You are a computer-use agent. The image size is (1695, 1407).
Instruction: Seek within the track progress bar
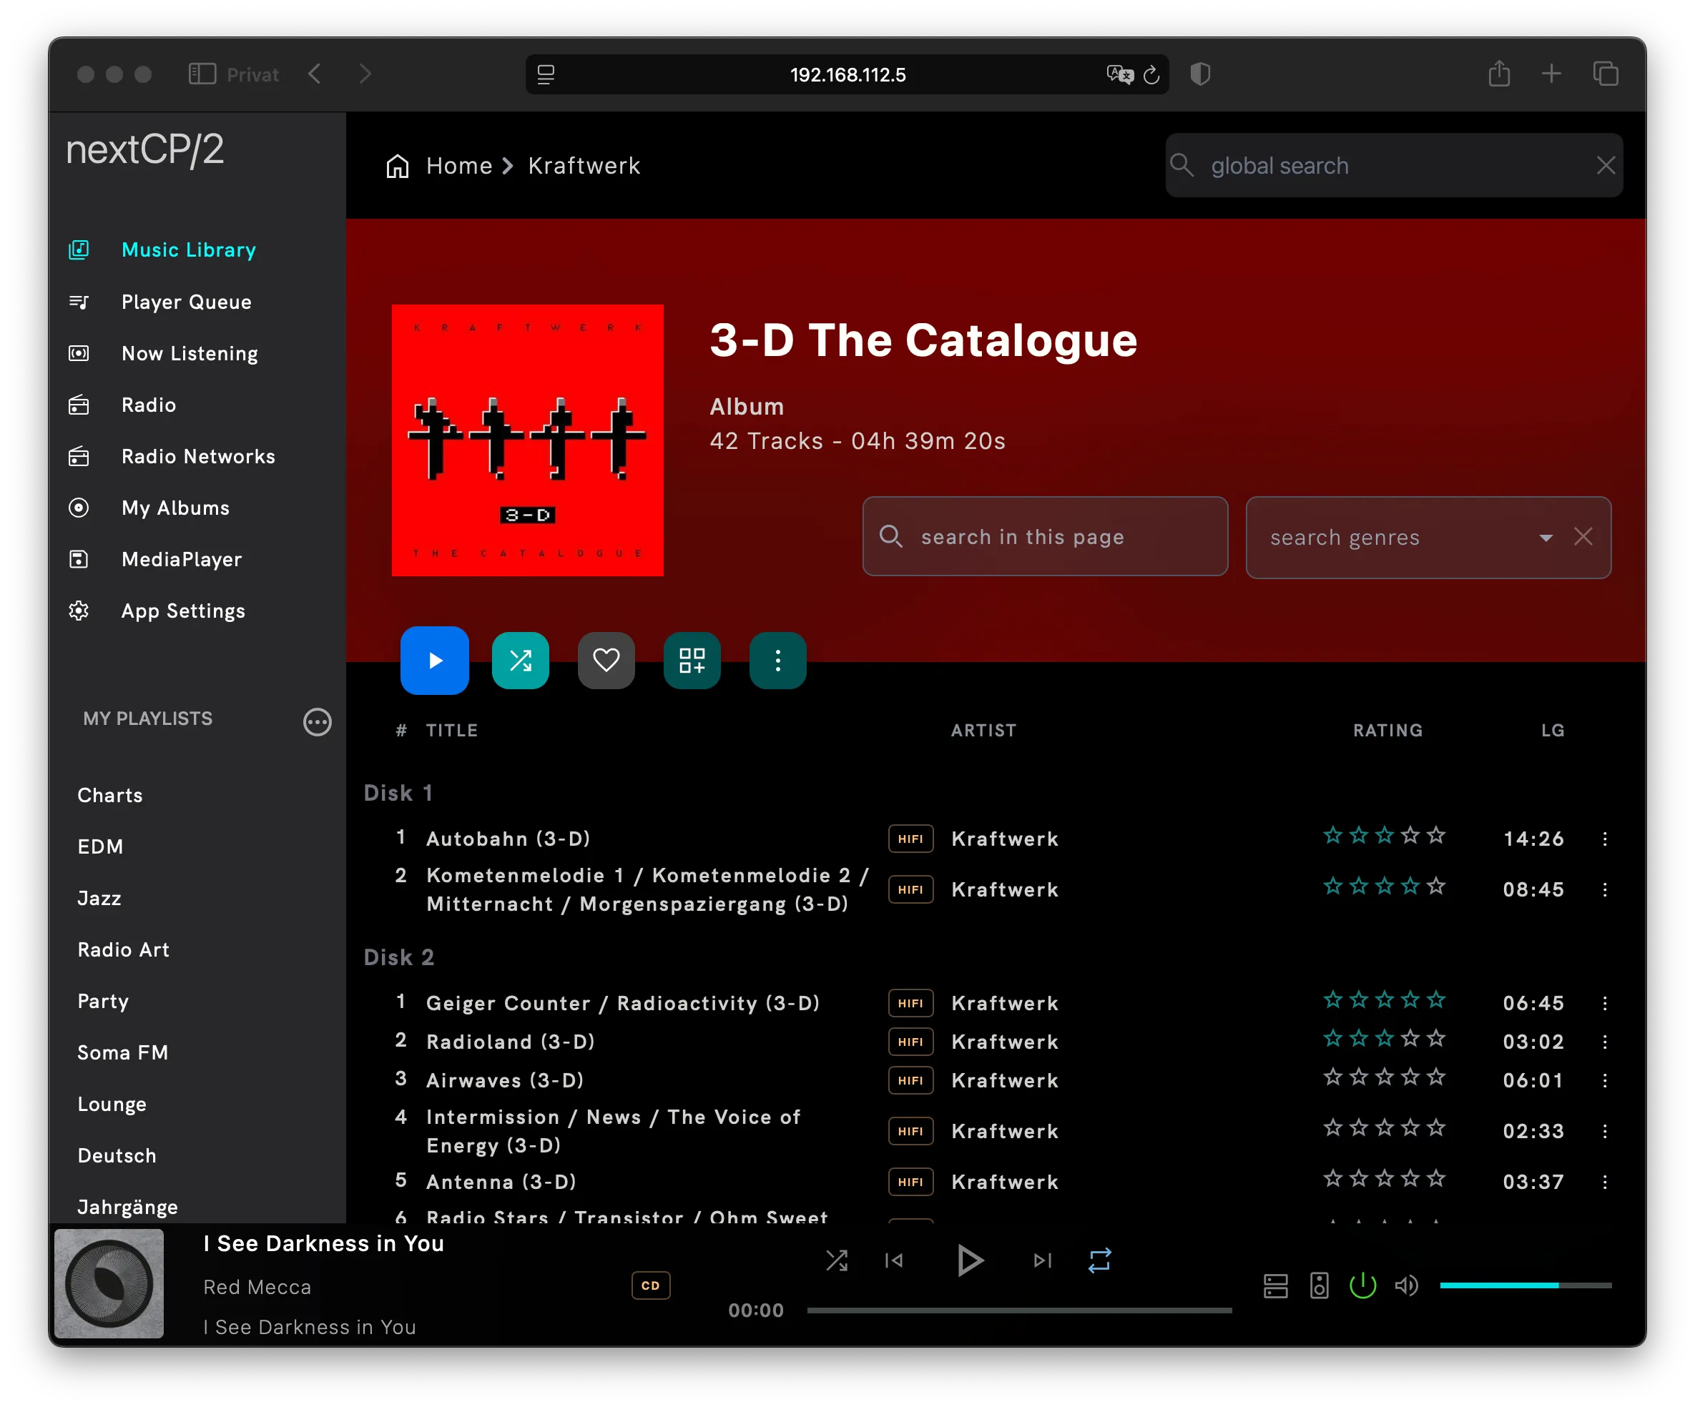1019,1311
